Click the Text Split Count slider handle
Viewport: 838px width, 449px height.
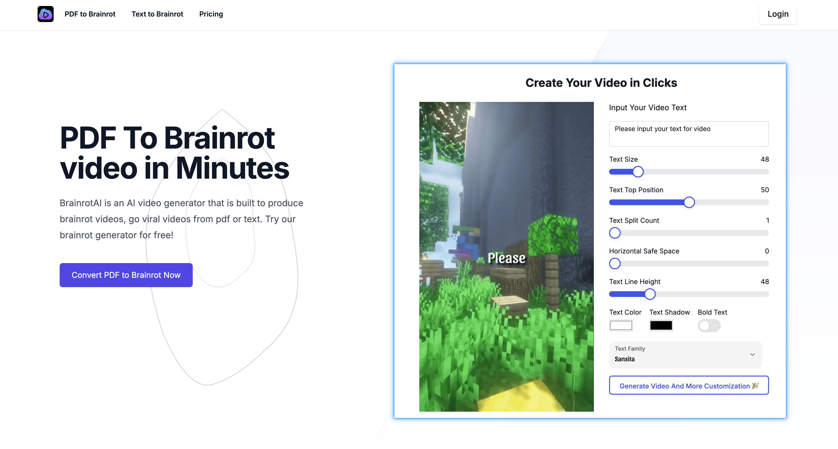(615, 233)
